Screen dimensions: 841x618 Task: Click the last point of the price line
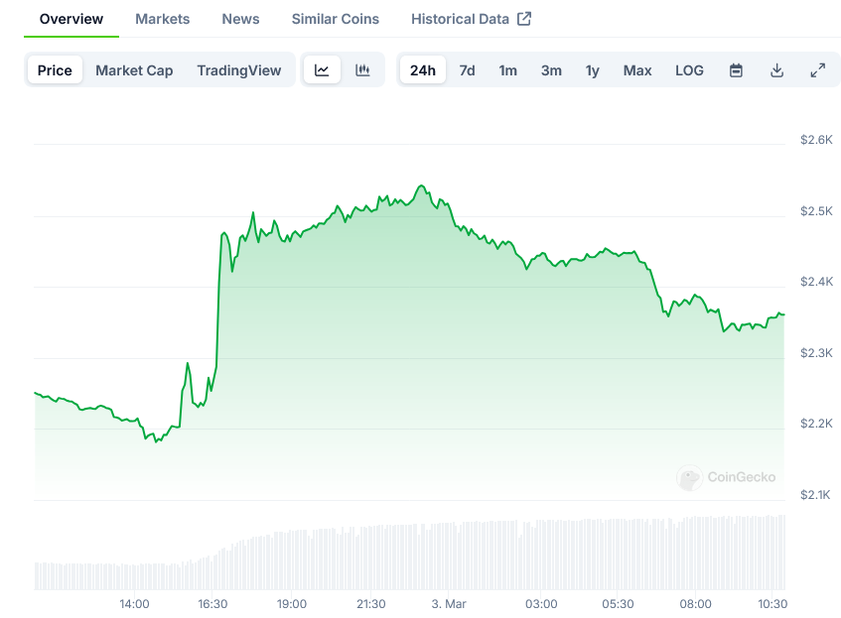[784, 314]
